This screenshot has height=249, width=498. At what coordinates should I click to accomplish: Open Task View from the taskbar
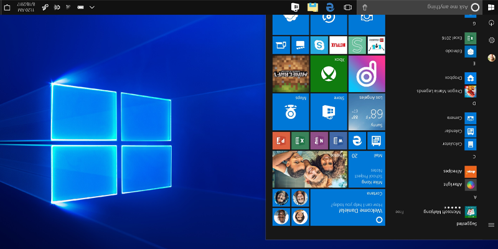click(348, 7)
